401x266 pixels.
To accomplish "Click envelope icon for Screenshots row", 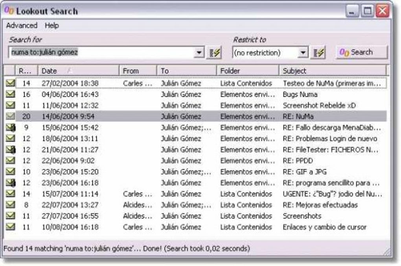I will [x=10, y=216].
